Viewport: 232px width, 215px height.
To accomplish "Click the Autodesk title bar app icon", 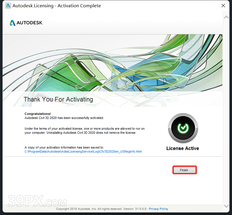I will click(8, 6).
